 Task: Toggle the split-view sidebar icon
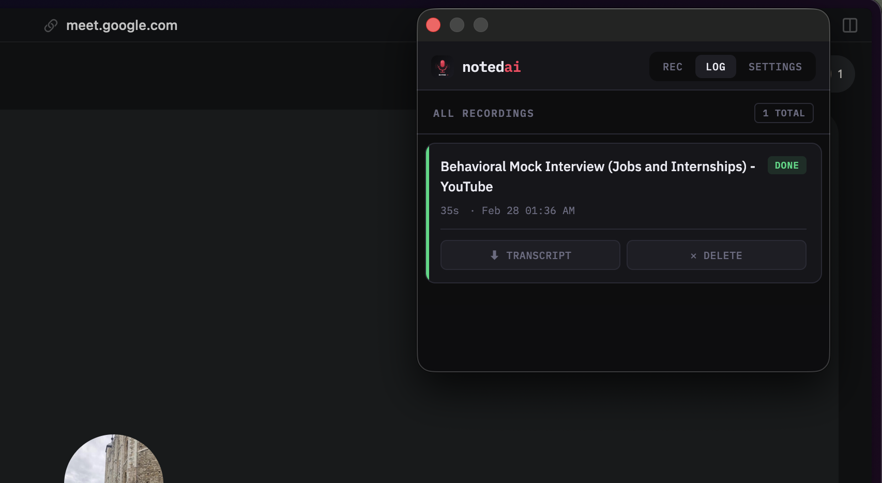[850, 25]
